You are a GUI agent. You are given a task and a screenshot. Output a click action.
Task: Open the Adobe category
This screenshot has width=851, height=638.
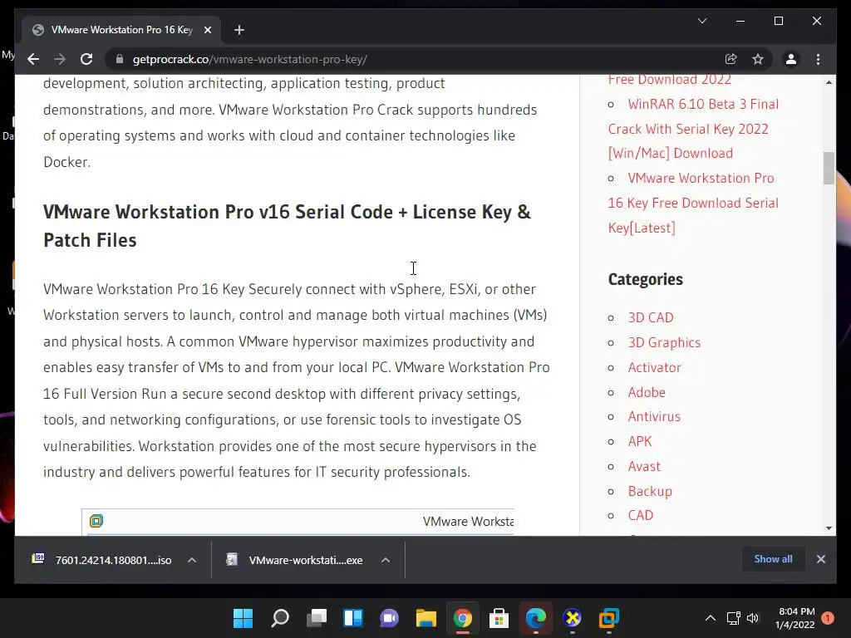click(x=647, y=392)
